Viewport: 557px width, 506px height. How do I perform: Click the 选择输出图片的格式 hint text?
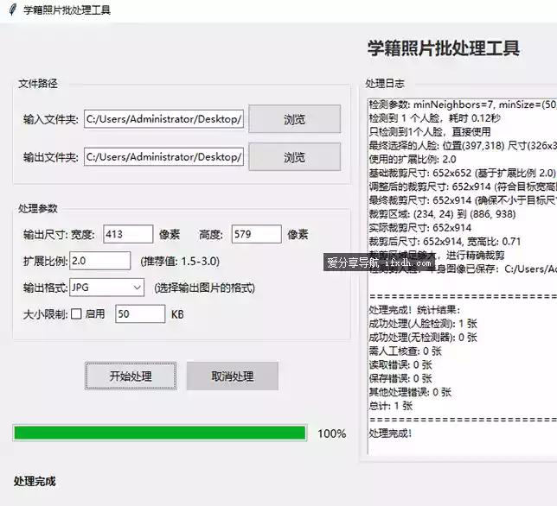(x=204, y=288)
